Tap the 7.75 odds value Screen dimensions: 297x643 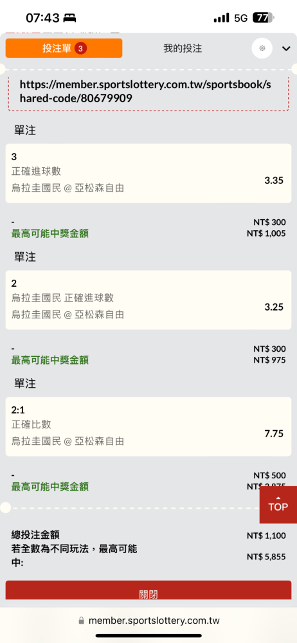coord(274,433)
